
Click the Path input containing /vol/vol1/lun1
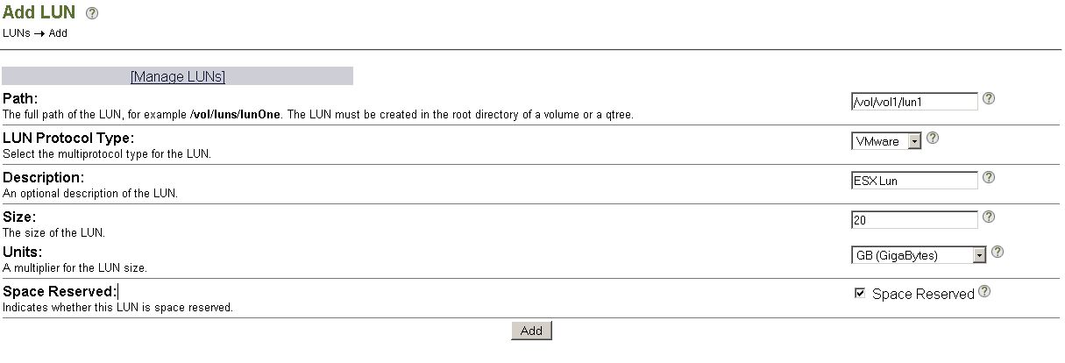[x=914, y=102]
